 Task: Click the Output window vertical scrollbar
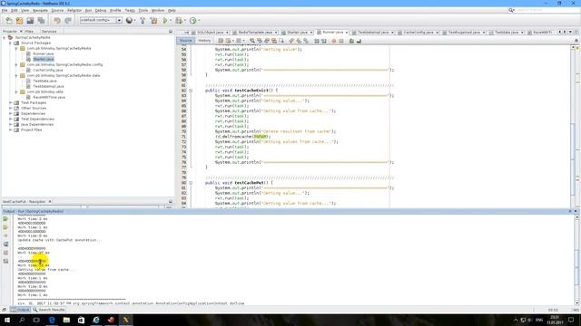click(576, 260)
